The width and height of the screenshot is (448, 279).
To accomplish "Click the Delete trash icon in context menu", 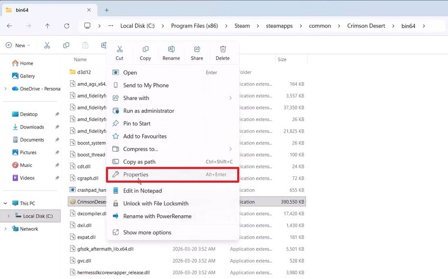I will point(223,49).
